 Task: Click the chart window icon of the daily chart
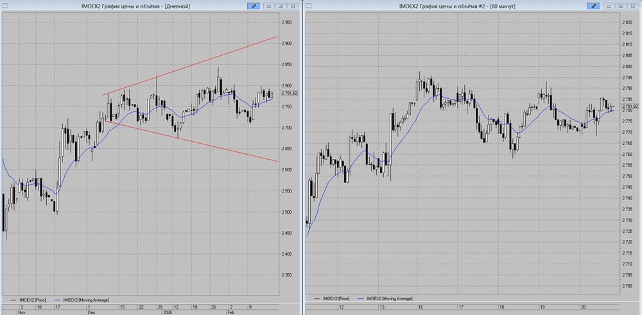[5, 6]
